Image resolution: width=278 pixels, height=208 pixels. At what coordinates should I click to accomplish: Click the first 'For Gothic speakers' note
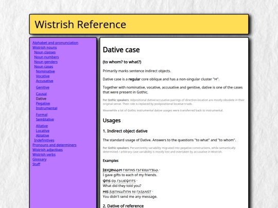tap(173, 102)
